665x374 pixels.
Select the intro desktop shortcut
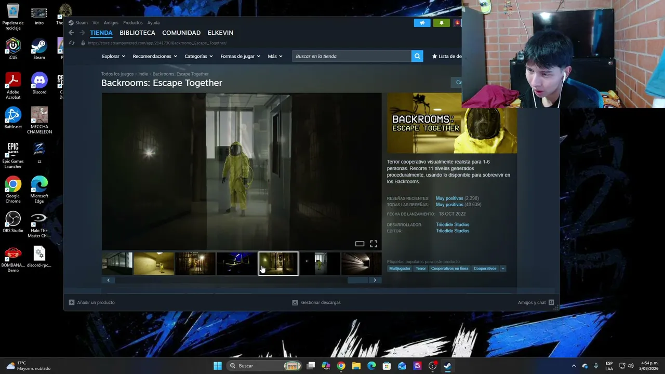[x=39, y=16]
